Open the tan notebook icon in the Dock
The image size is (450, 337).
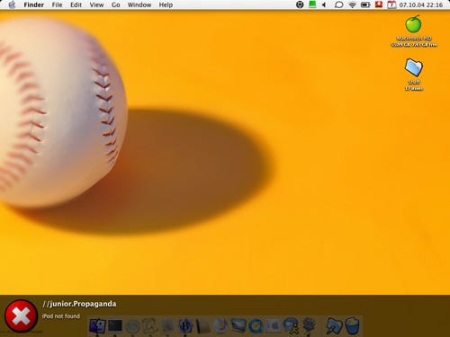[202, 326]
